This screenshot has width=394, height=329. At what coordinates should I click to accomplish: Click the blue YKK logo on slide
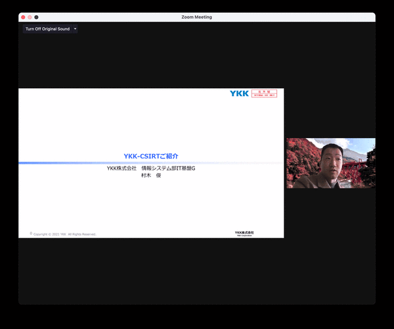click(x=239, y=93)
